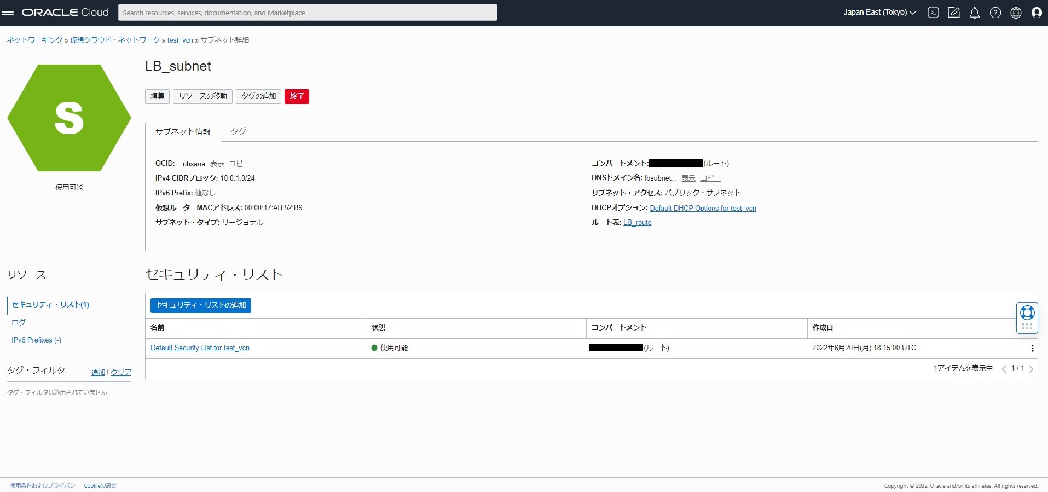Open the support lifebuoy widget
The image size is (1048, 492).
click(1027, 312)
